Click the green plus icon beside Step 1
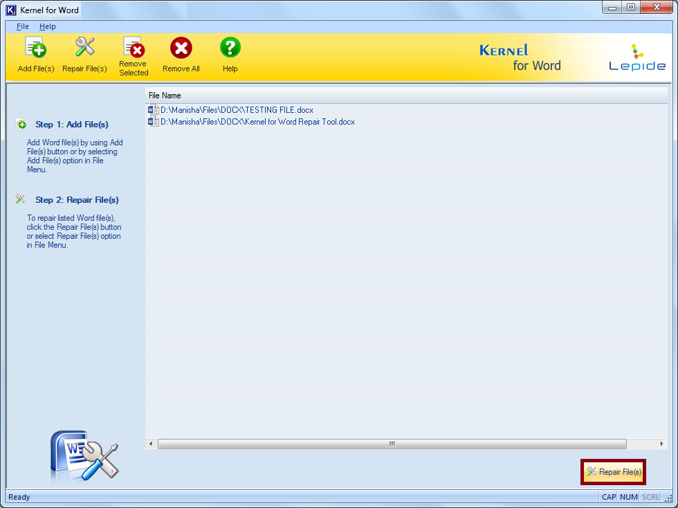Image resolution: width=678 pixels, height=508 pixels. (x=21, y=124)
